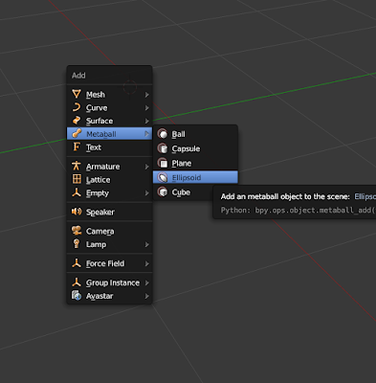Open the Lamp menu entry
The width and height of the screenshot is (376, 383).
[x=109, y=244]
